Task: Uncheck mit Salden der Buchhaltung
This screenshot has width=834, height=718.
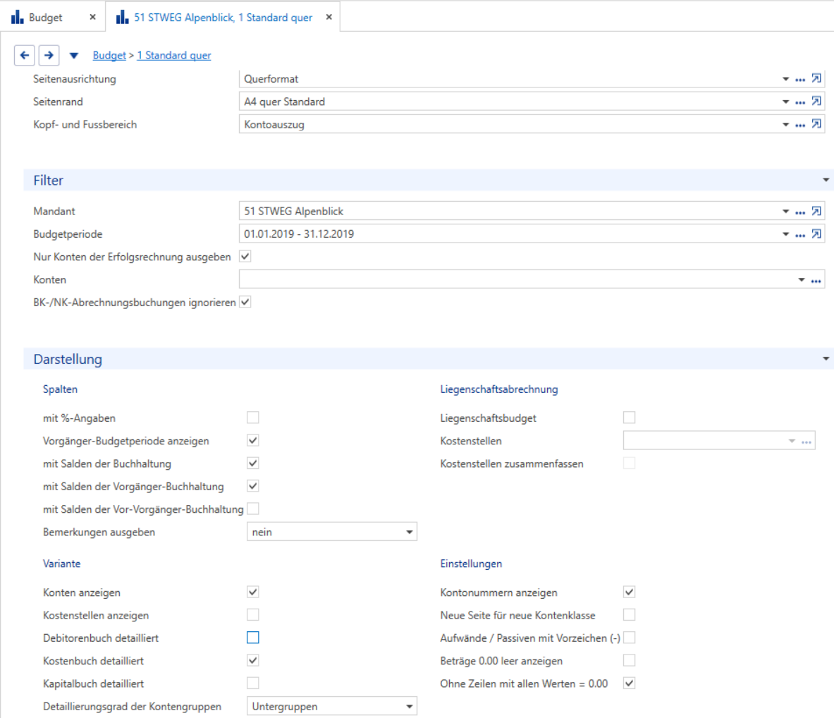Action: coord(253,463)
